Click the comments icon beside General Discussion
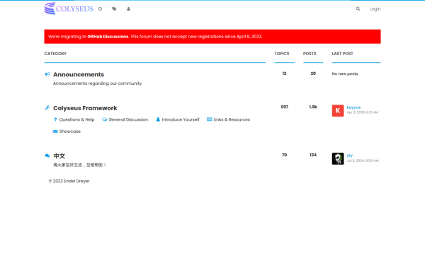This screenshot has width=425, height=265. (x=104, y=119)
